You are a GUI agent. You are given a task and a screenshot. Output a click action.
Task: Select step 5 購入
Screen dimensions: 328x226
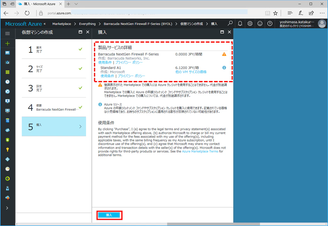tap(54, 126)
